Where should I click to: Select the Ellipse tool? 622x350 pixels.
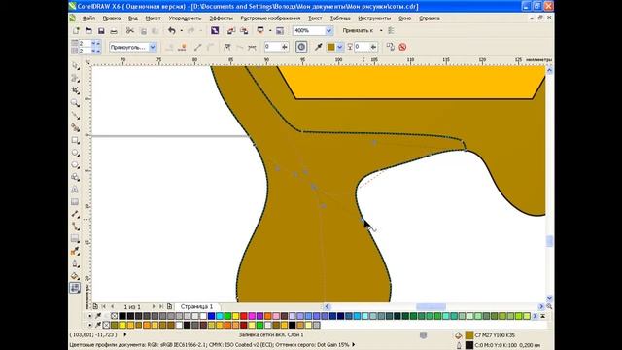tap(75, 153)
